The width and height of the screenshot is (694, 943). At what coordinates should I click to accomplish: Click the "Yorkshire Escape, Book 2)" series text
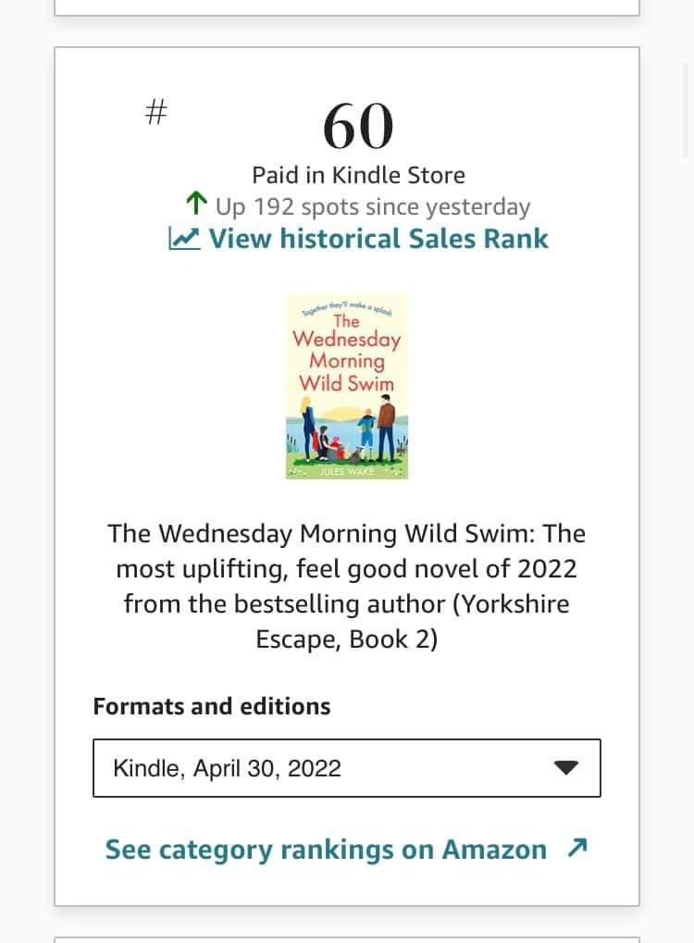click(412, 621)
